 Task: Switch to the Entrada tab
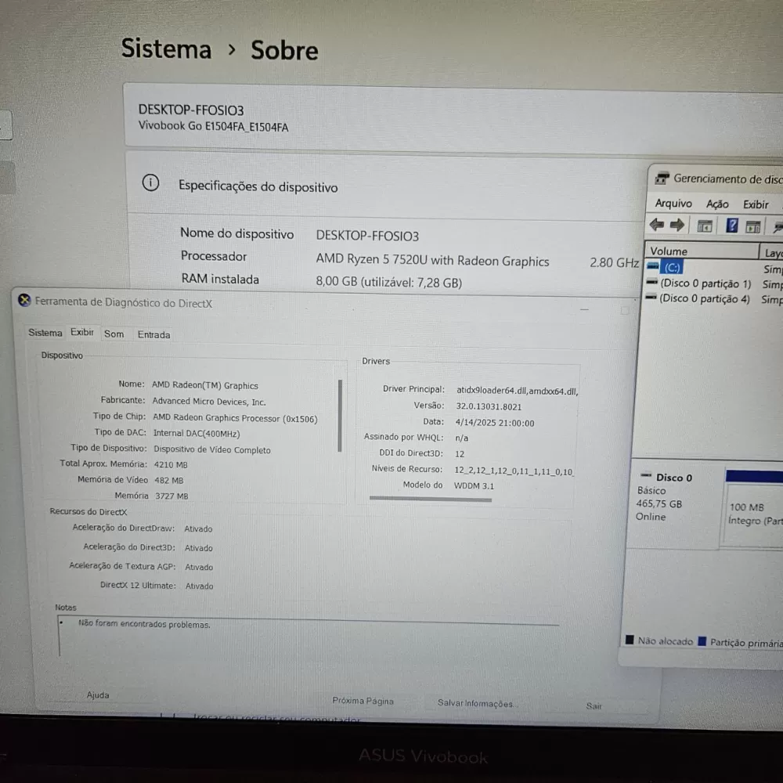pos(153,334)
